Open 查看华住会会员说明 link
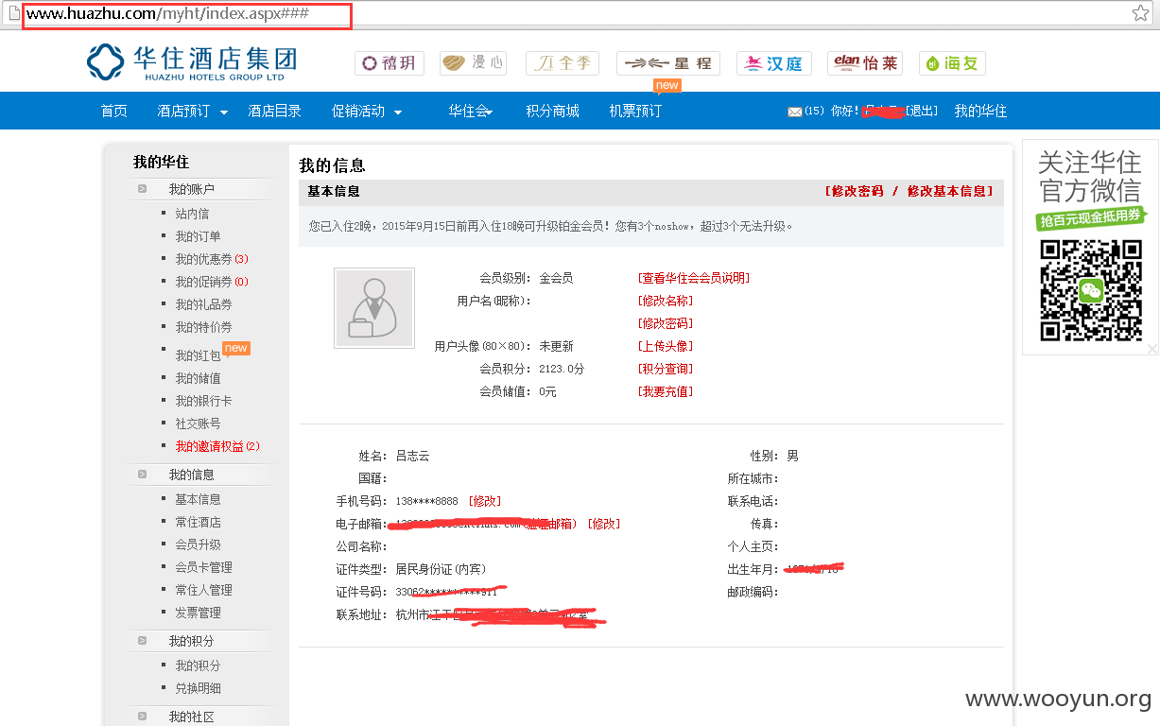The width and height of the screenshot is (1160, 726). tap(694, 278)
